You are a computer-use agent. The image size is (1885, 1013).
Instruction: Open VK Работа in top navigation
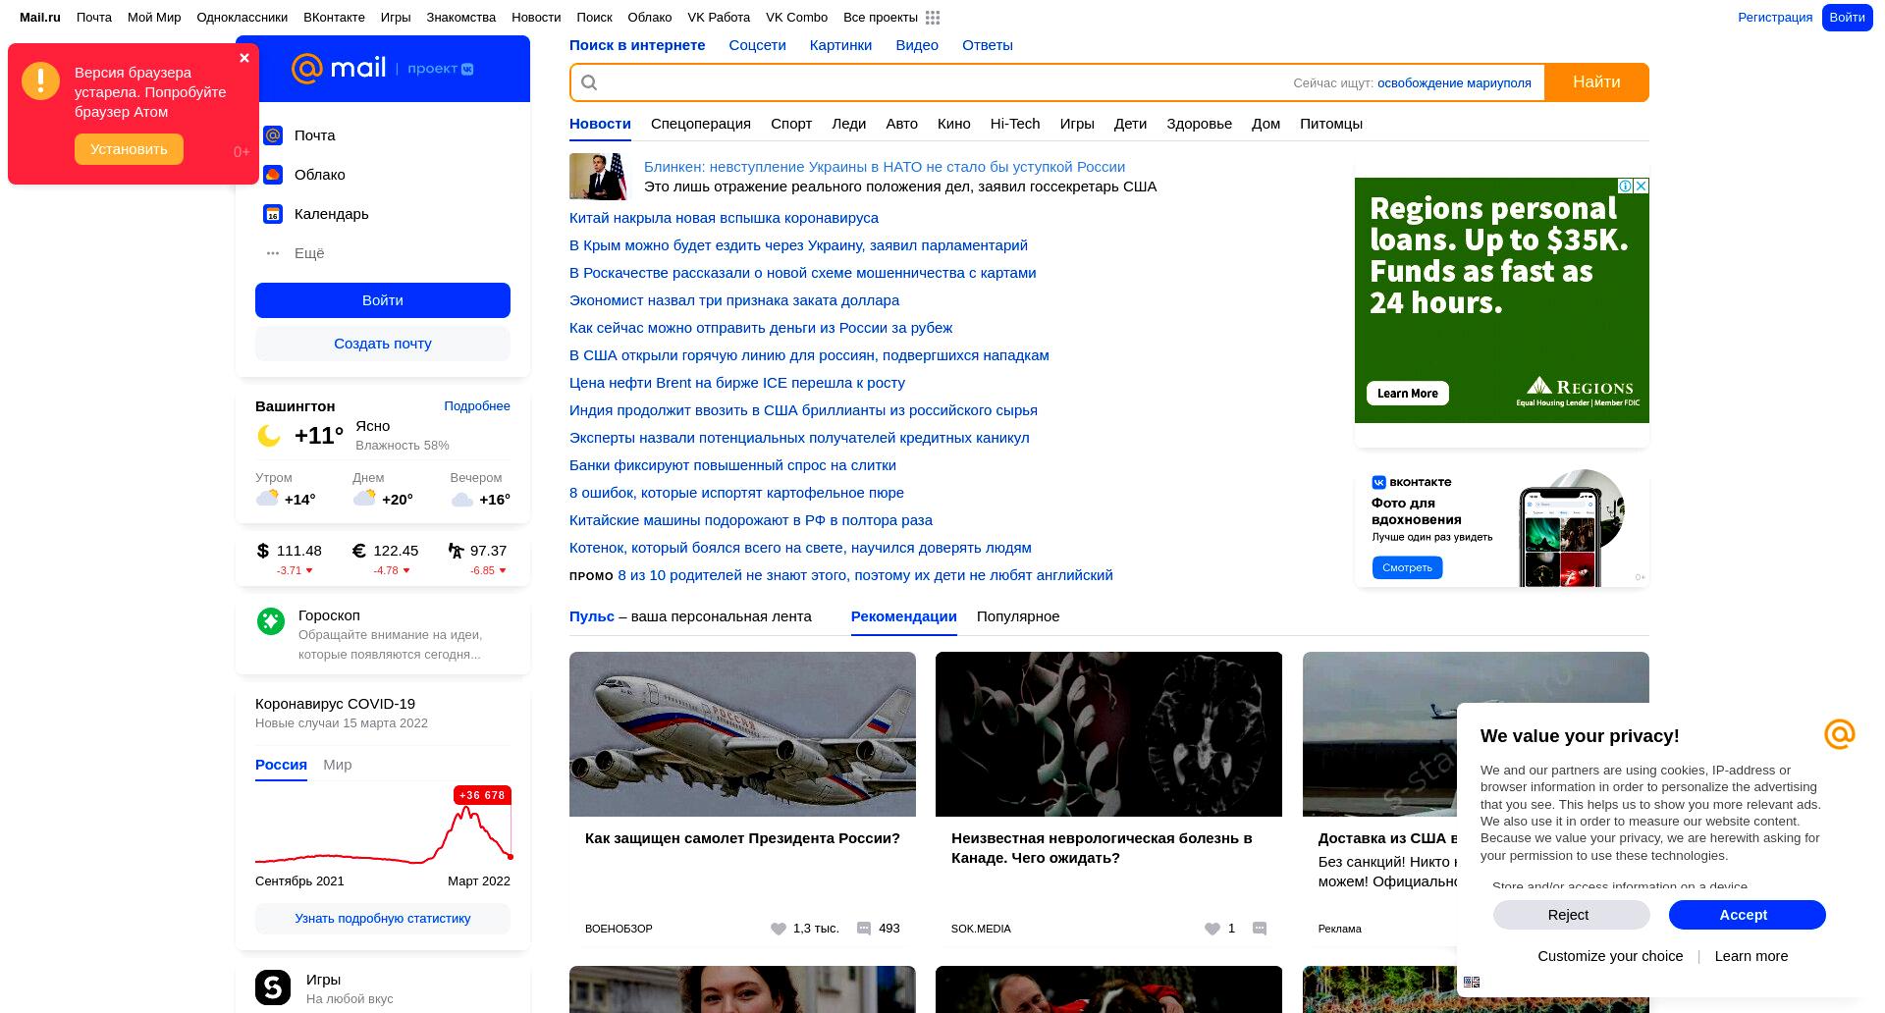(x=719, y=18)
